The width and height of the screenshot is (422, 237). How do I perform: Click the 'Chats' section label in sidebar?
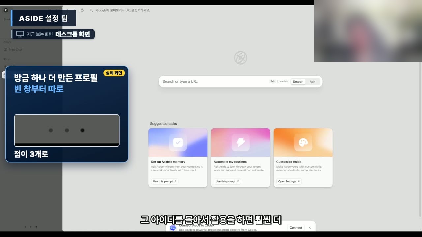pos(7,42)
